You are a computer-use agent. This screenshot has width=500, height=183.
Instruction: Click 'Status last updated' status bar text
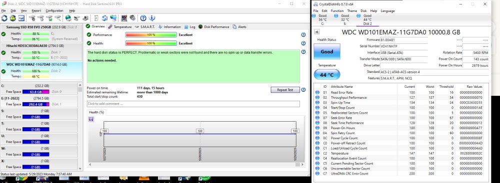coord(35,174)
